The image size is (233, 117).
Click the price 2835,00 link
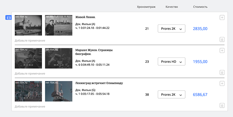(200, 29)
